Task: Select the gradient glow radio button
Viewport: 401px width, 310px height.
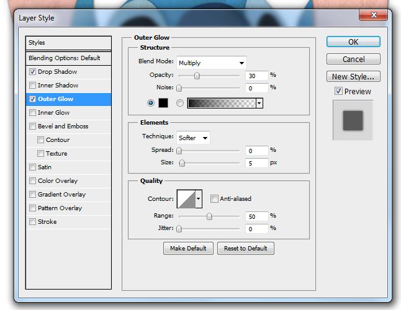Action: (180, 103)
